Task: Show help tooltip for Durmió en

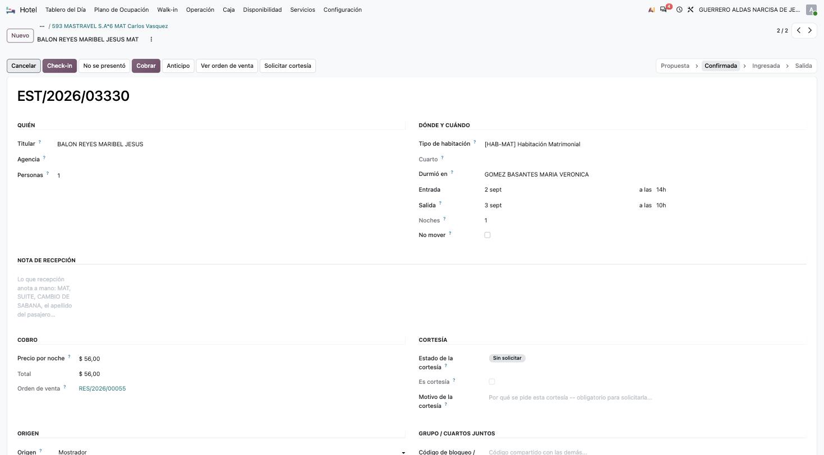Action: [x=452, y=173]
